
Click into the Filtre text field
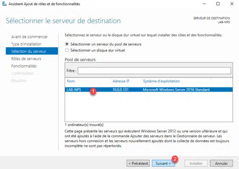[x=154, y=71]
